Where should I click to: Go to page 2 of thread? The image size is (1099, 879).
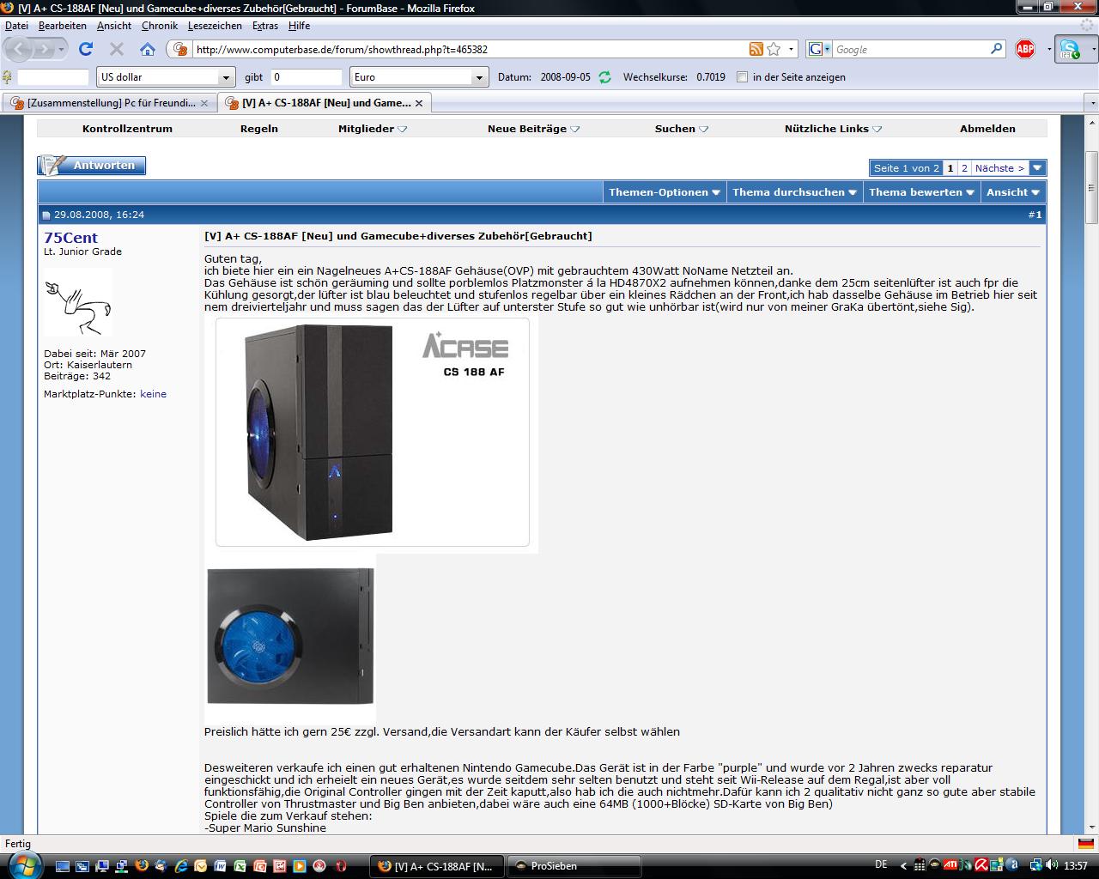pyautogui.click(x=964, y=168)
